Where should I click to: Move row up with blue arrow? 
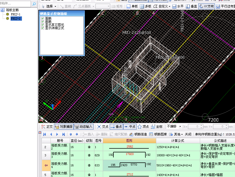click(71, 134)
